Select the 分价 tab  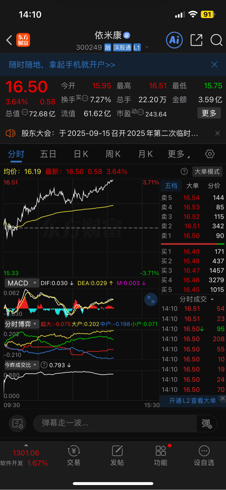click(x=214, y=186)
